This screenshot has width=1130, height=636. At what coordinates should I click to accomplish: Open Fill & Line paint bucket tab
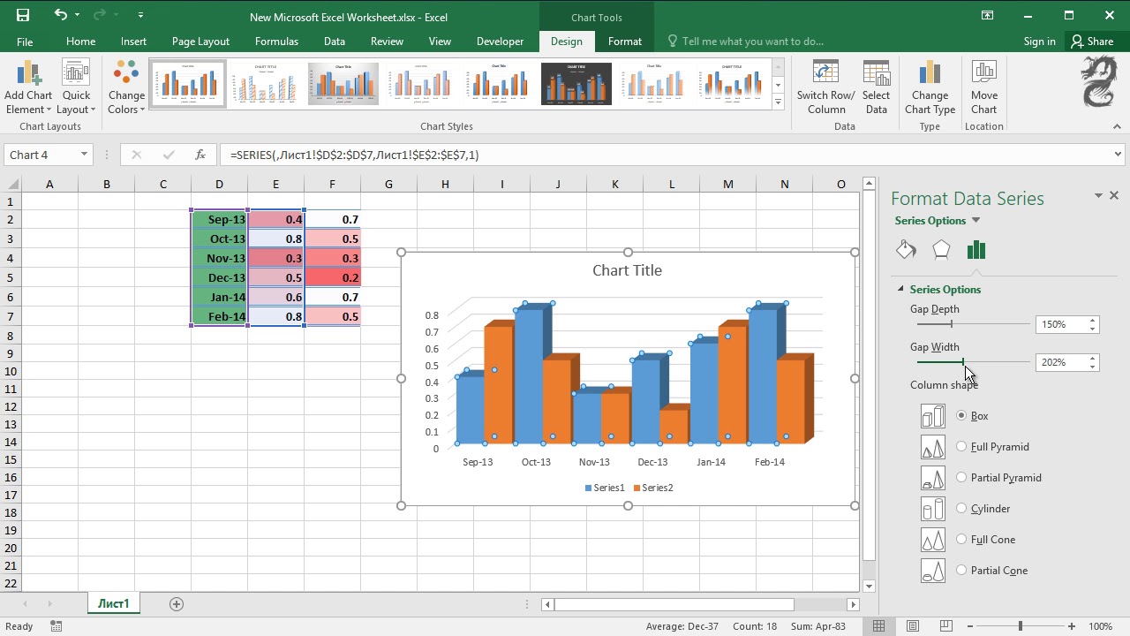click(906, 250)
